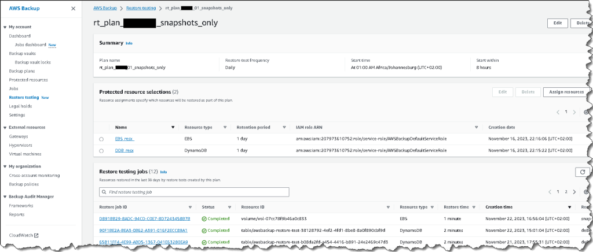Open Protected resources in sidebar
The width and height of the screenshot is (593, 252).
(x=28, y=80)
